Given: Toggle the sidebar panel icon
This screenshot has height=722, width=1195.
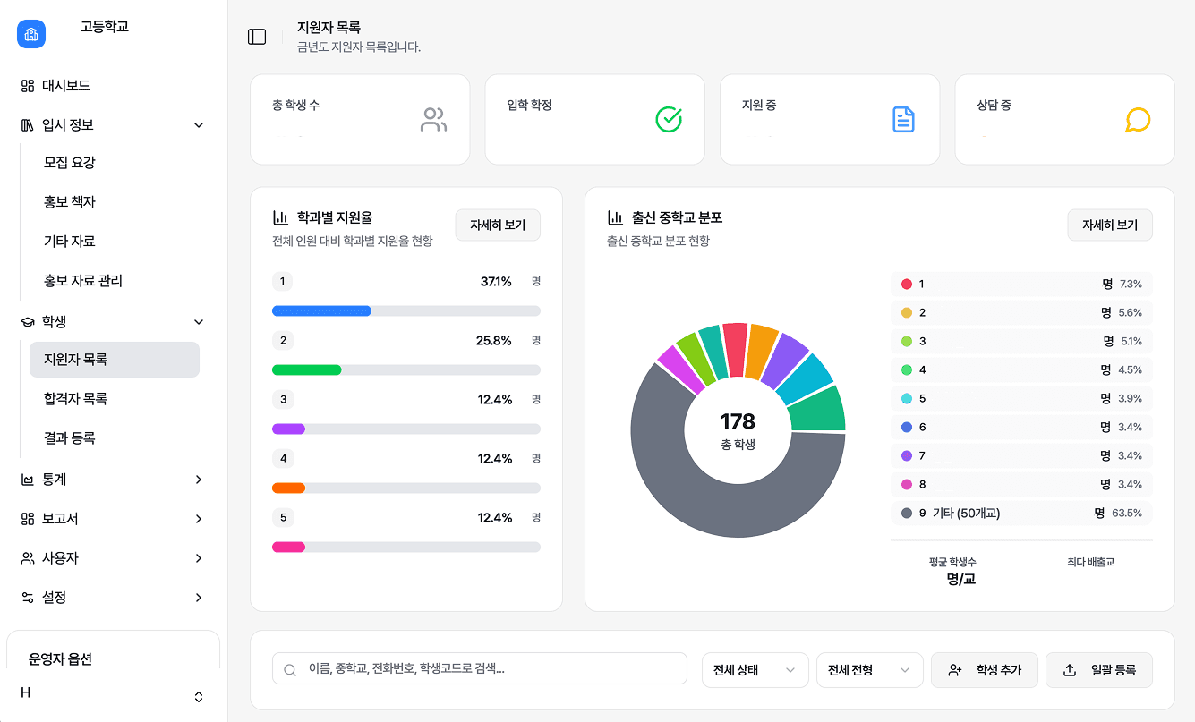Looking at the screenshot, I should coord(257,37).
